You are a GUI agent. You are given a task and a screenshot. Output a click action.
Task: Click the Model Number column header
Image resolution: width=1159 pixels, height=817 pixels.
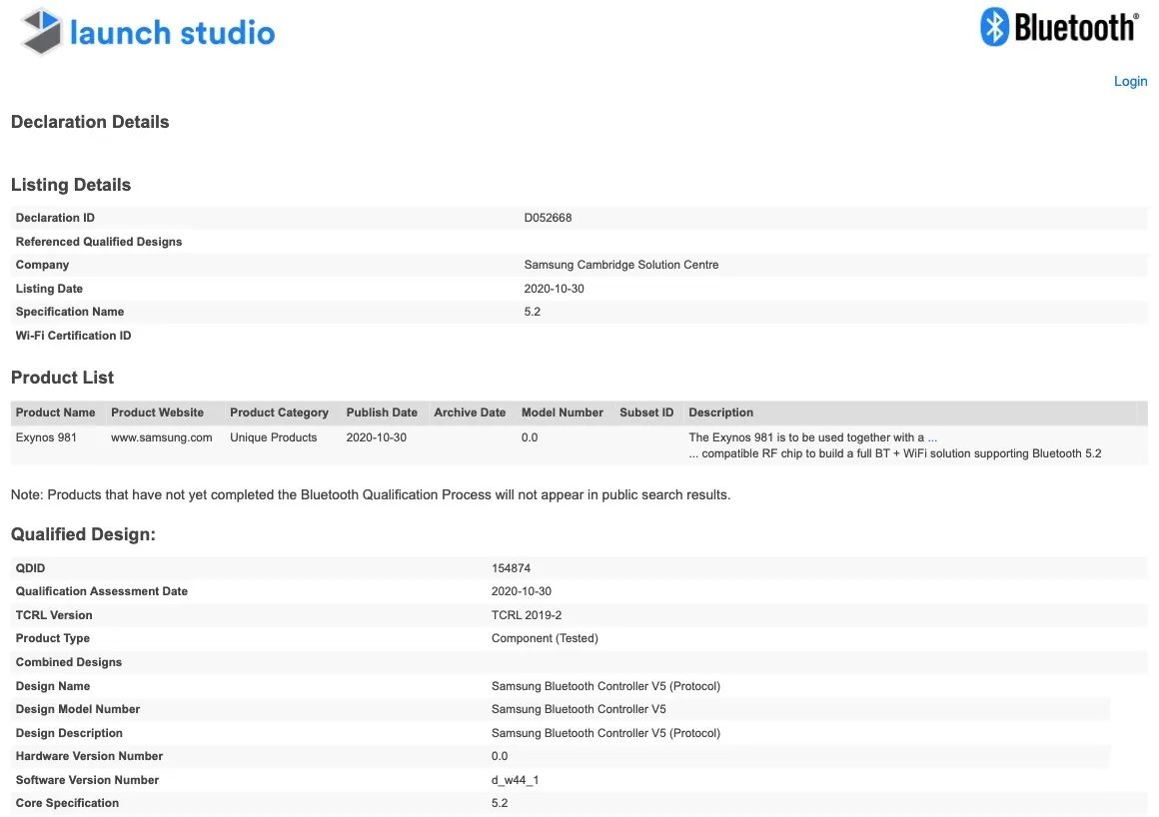pyautogui.click(x=563, y=412)
